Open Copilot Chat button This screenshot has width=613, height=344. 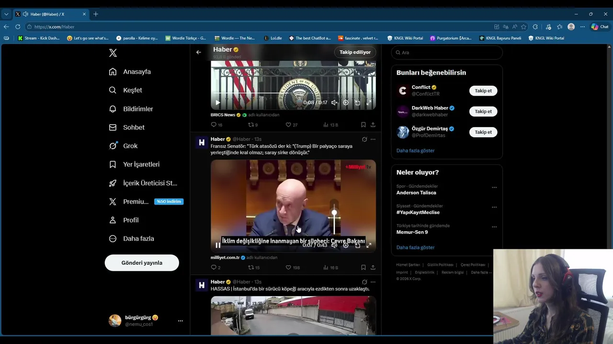click(x=600, y=27)
